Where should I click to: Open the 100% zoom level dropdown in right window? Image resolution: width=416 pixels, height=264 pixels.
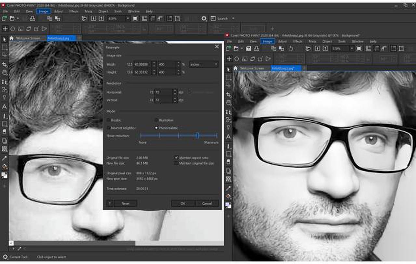(x=351, y=48)
